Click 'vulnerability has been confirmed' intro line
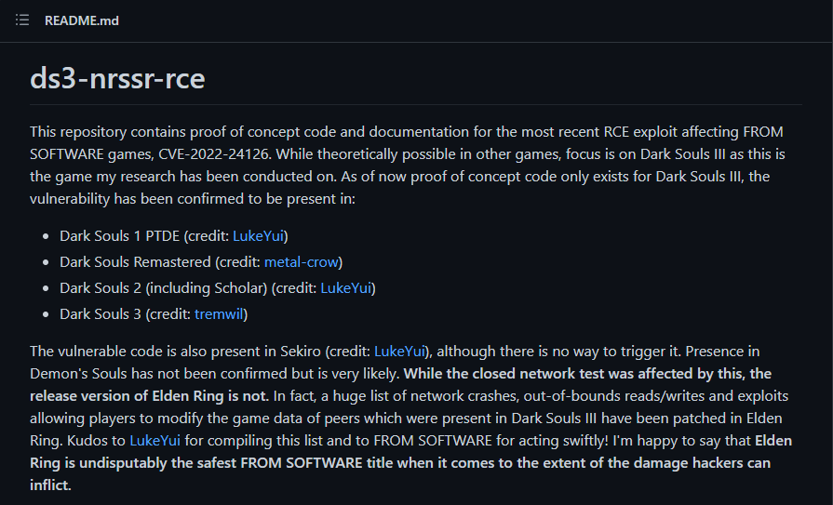Screen dimensions: 833x505 click(x=193, y=199)
